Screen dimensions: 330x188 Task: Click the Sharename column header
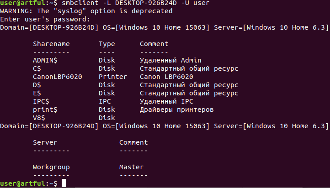click(x=51, y=44)
